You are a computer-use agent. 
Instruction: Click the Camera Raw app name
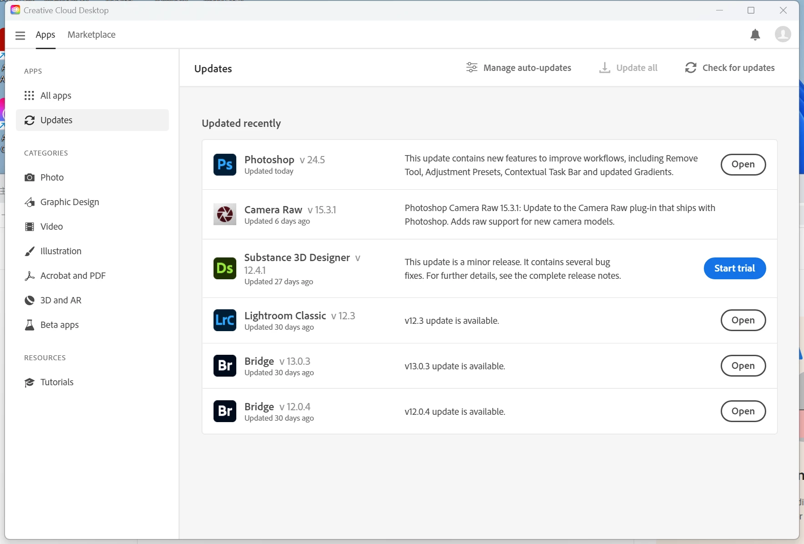pos(273,210)
